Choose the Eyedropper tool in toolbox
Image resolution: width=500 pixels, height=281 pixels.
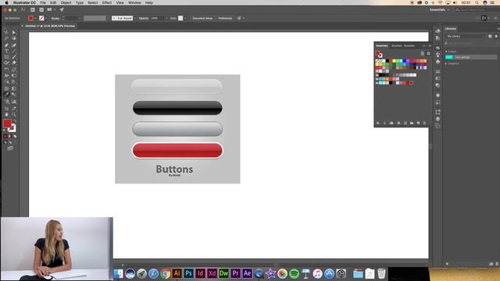pyautogui.click(x=6, y=94)
